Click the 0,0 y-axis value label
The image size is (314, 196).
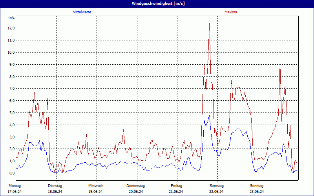(11, 173)
